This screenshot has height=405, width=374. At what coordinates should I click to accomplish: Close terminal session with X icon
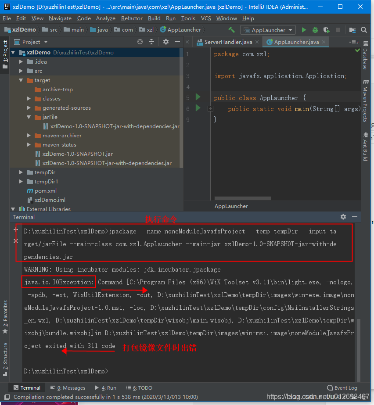16,241
